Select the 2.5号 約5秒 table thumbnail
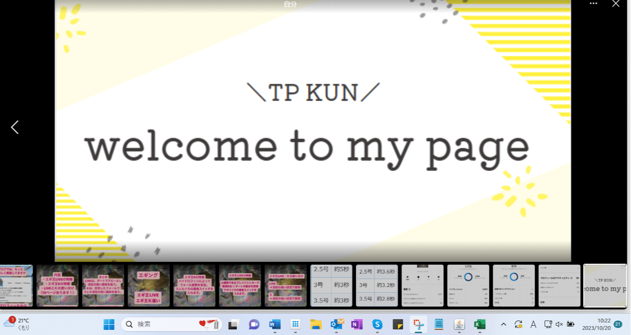The image size is (631, 335). [332, 285]
